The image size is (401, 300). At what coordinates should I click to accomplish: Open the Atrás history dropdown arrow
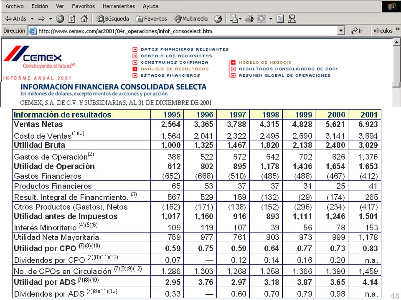[x=32, y=19]
